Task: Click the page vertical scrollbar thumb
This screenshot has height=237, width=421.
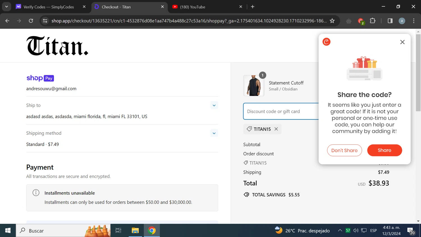Action: tap(418, 72)
